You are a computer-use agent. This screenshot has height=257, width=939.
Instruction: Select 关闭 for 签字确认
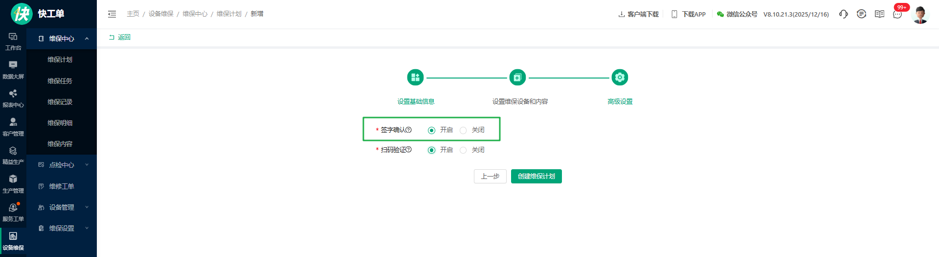coord(463,130)
